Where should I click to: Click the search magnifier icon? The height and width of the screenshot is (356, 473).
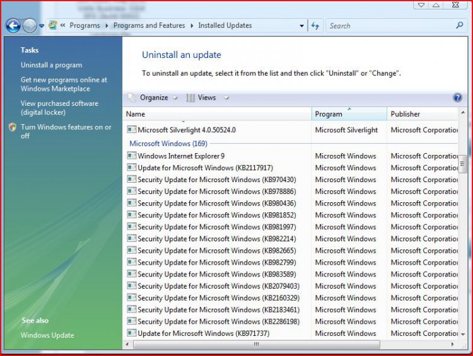click(459, 25)
